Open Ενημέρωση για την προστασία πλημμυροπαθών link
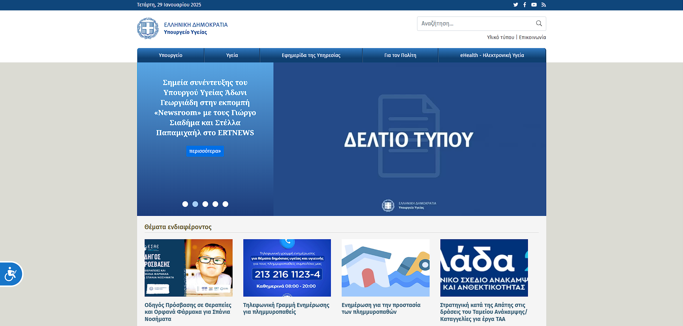Screen dimensions: 683x326 (x=381, y=308)
